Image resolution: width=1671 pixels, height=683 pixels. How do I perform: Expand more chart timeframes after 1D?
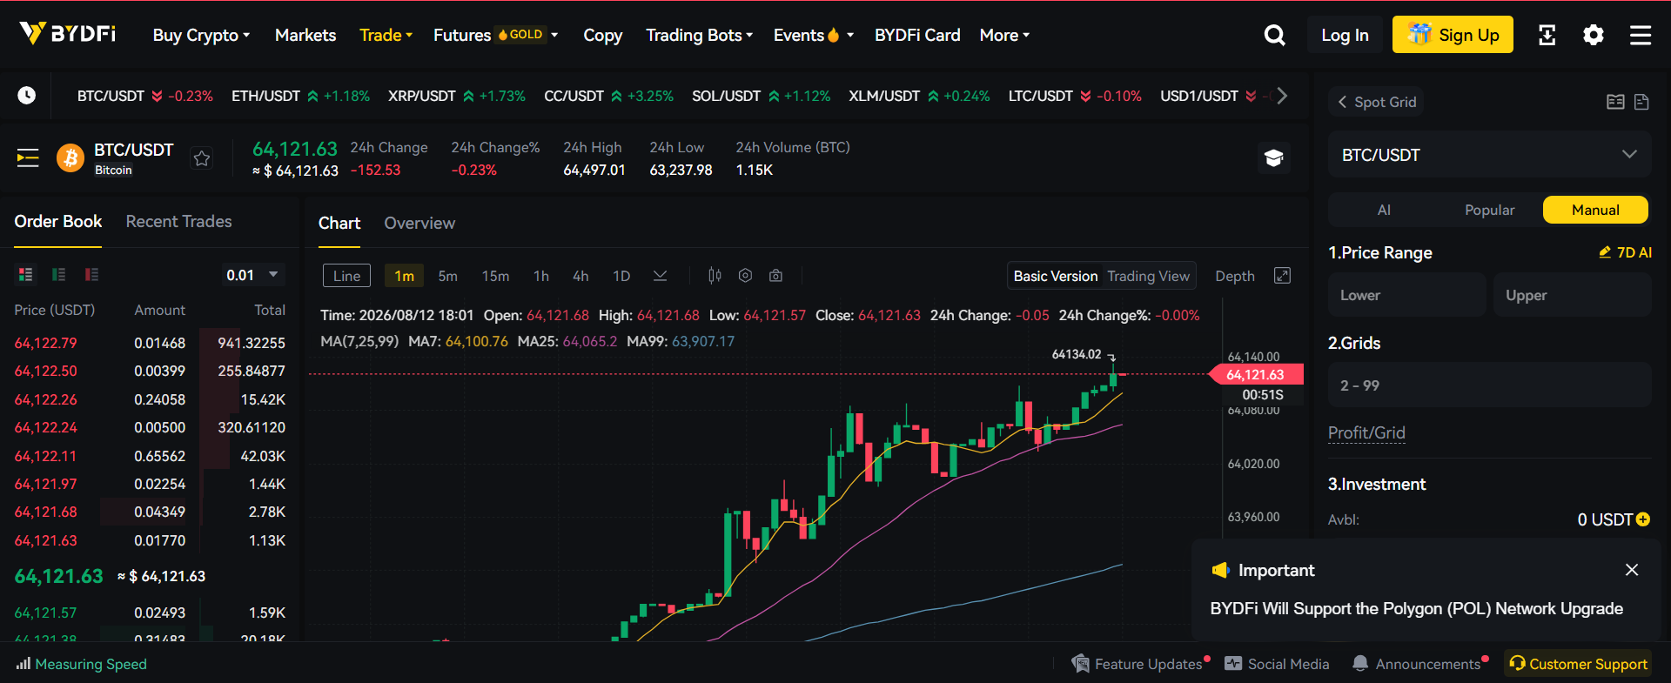click(660, 276)
